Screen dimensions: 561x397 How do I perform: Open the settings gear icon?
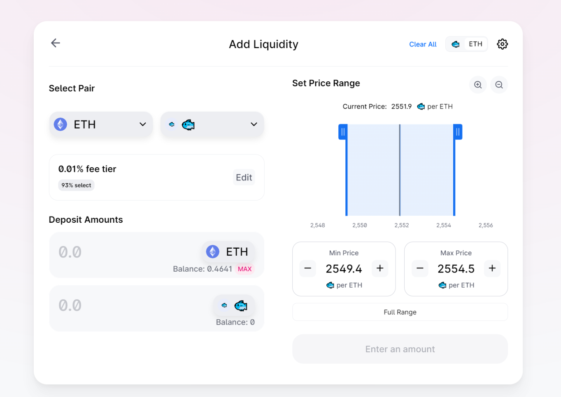tap(502, 44)
